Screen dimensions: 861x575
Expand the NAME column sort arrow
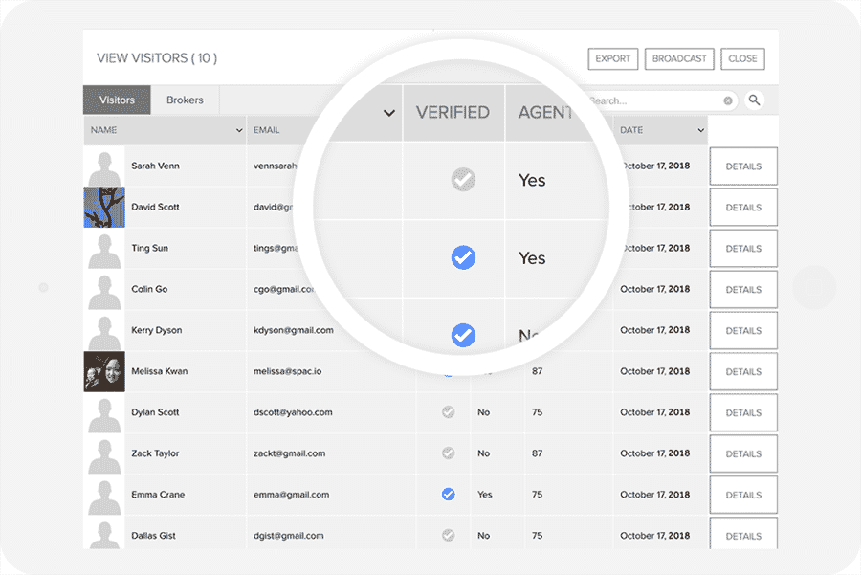click(238, 130)
